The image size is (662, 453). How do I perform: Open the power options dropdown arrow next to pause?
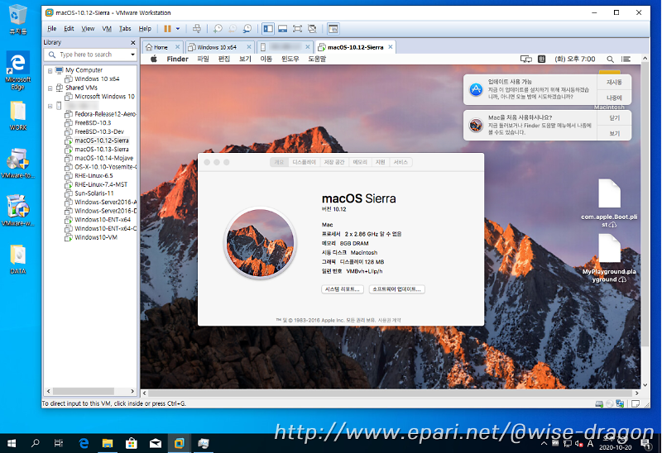(178, 29)
